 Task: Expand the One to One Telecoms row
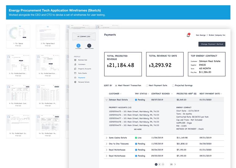107,144
